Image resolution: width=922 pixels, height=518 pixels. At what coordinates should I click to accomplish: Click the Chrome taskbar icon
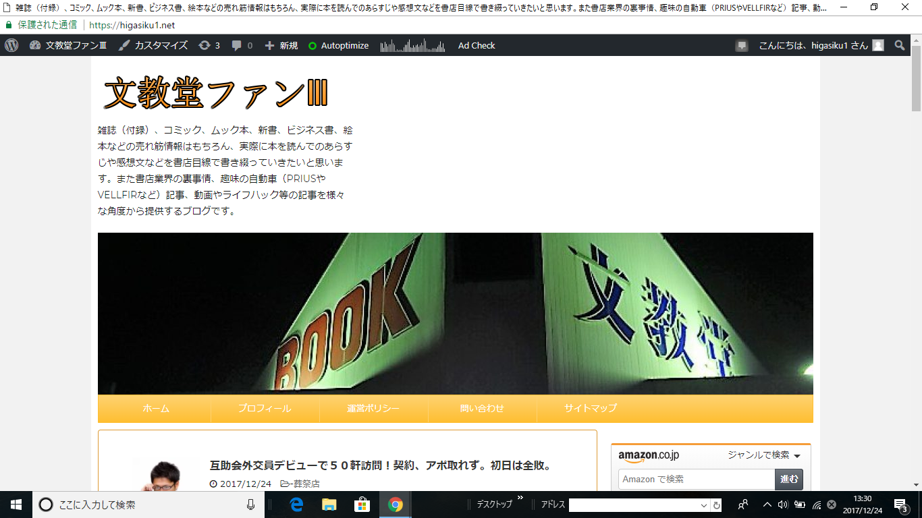tap(396, 505)
